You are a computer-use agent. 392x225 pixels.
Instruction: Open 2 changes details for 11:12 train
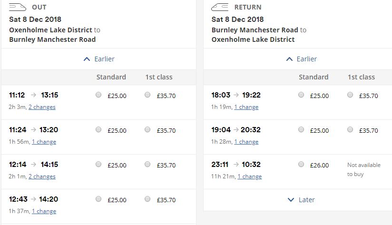click(x=42, y=107)
